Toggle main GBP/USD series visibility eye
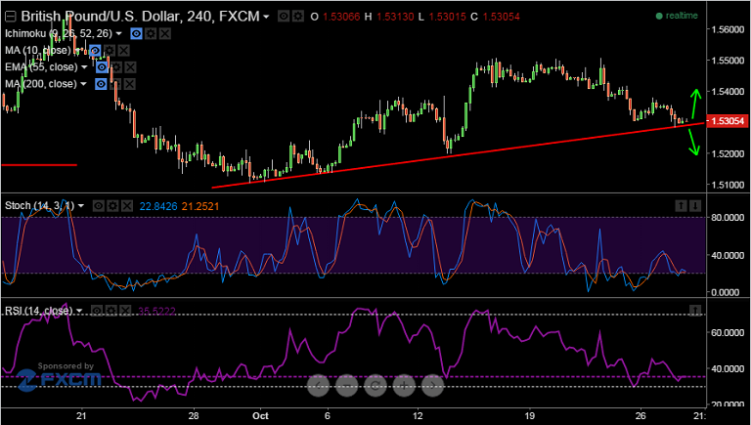 pyautogui.click(x=284, y=17)
